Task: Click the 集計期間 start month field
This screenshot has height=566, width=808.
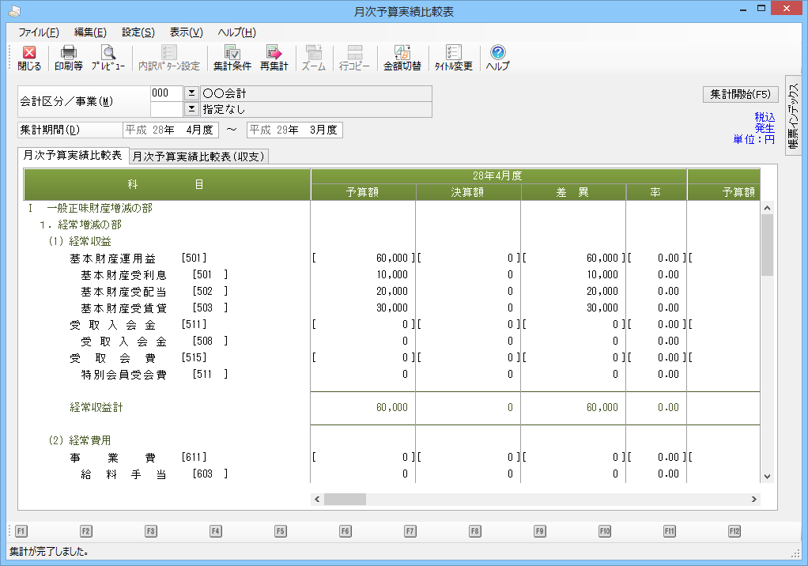Action: pyautogui.click(x=168, y=130)
